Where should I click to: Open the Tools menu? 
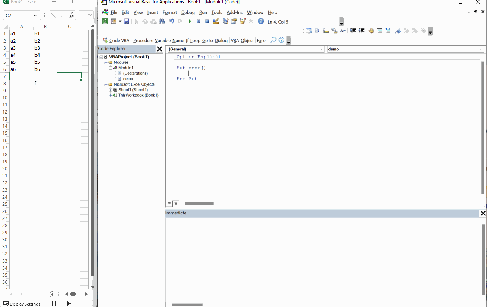point(217,12)
